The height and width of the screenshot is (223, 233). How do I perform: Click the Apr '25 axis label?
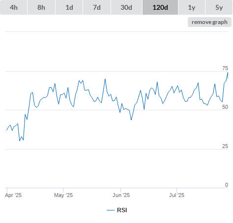[x=13, y=195]
